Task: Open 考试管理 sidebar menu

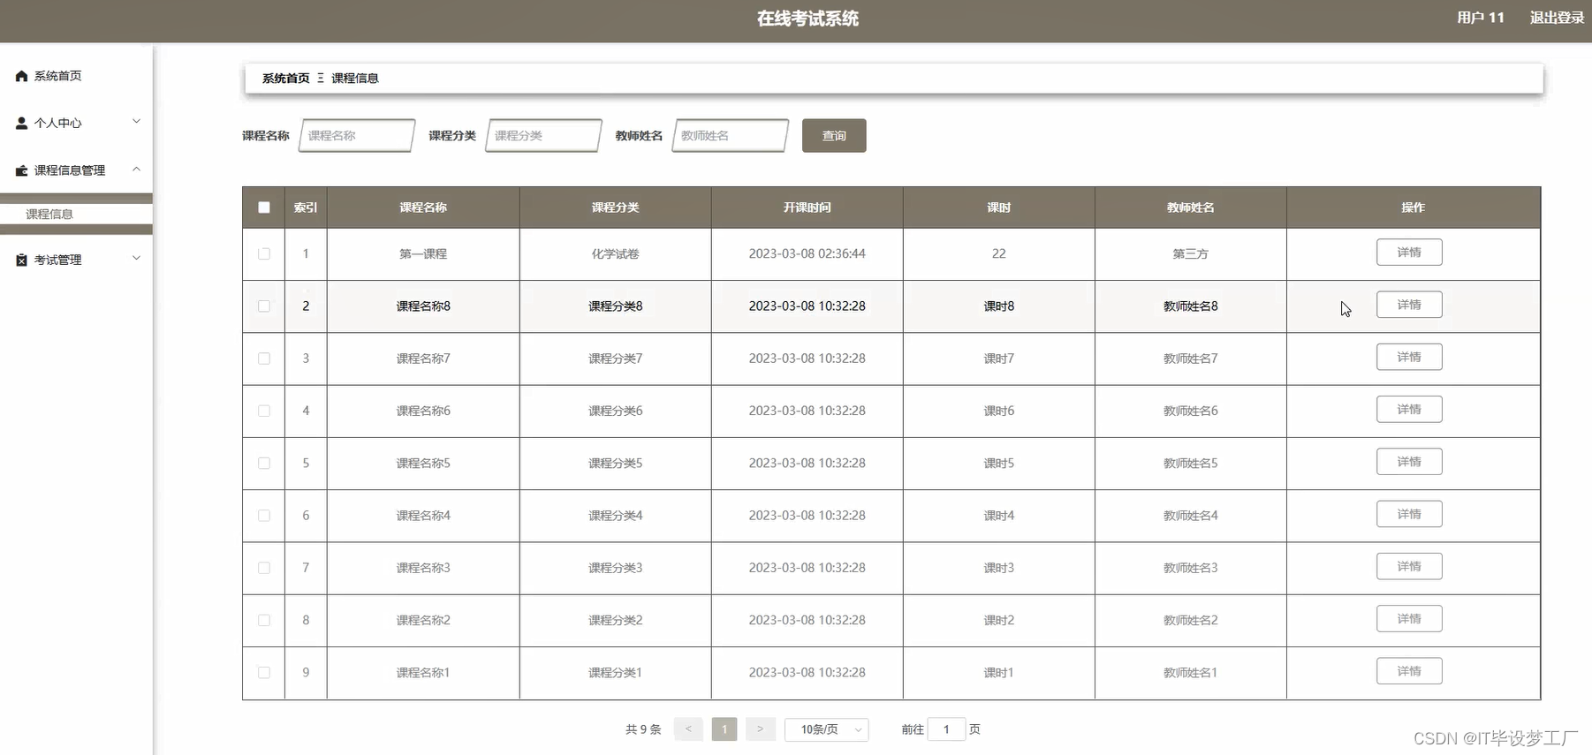Action: click(76, 260)
